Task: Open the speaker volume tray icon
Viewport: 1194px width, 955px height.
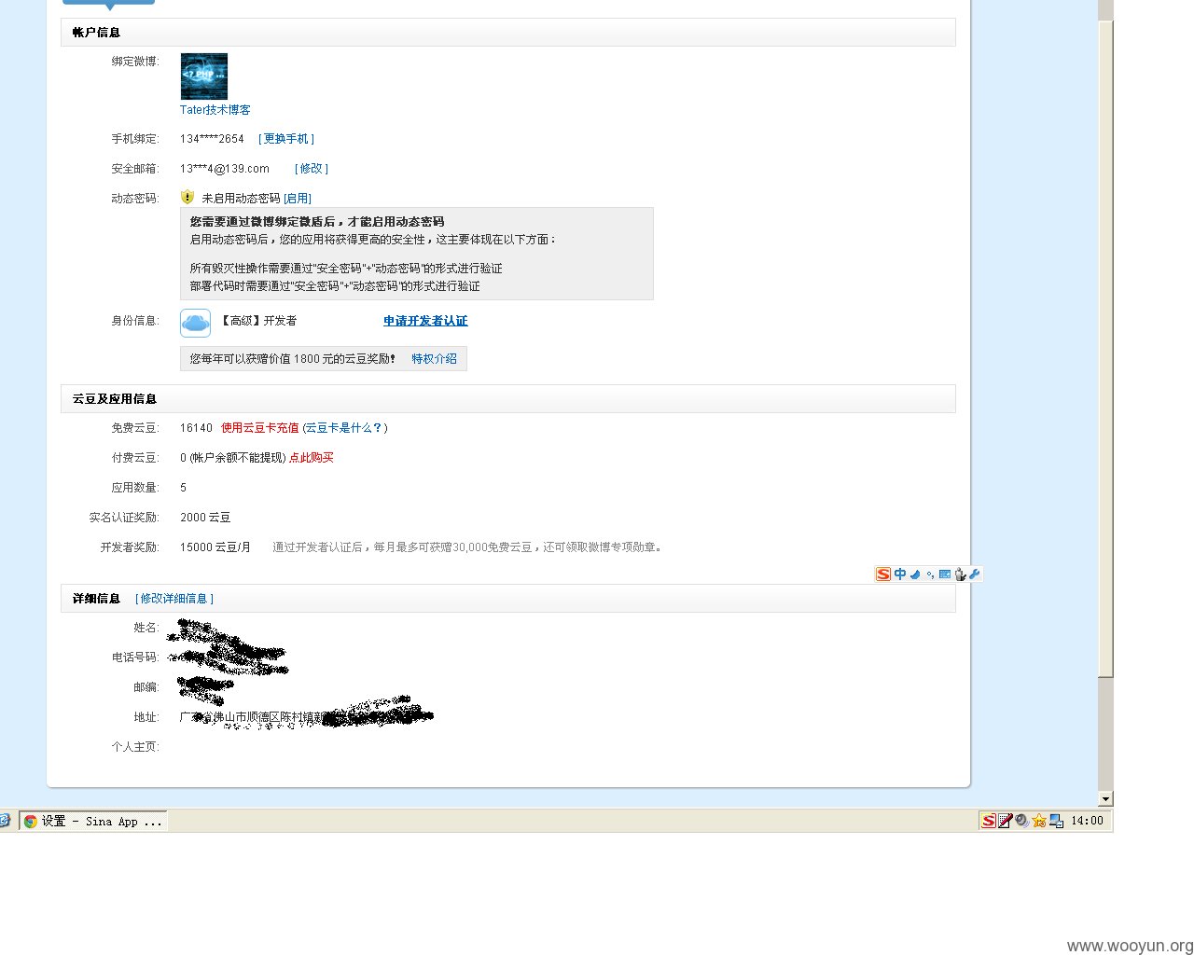Action: (x=1022, y=821)
